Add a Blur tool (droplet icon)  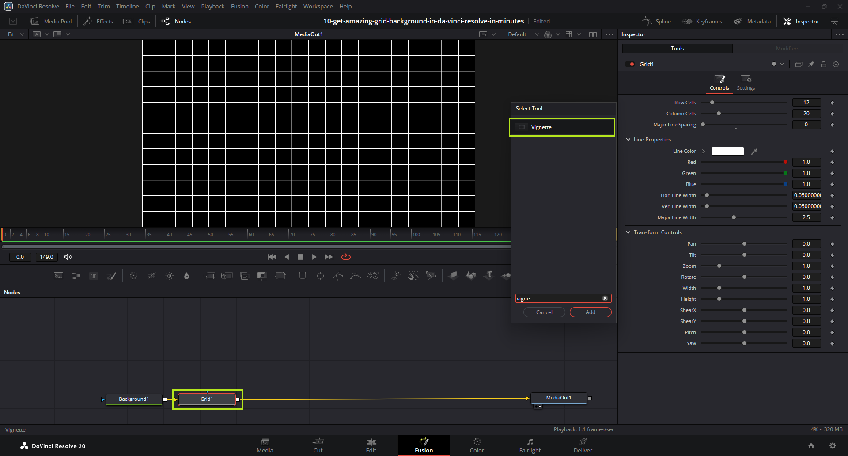[x=186, y=276]
